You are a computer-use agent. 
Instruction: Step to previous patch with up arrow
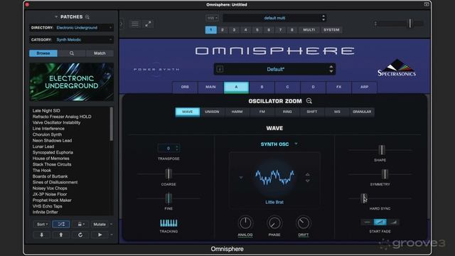[61, 235]
